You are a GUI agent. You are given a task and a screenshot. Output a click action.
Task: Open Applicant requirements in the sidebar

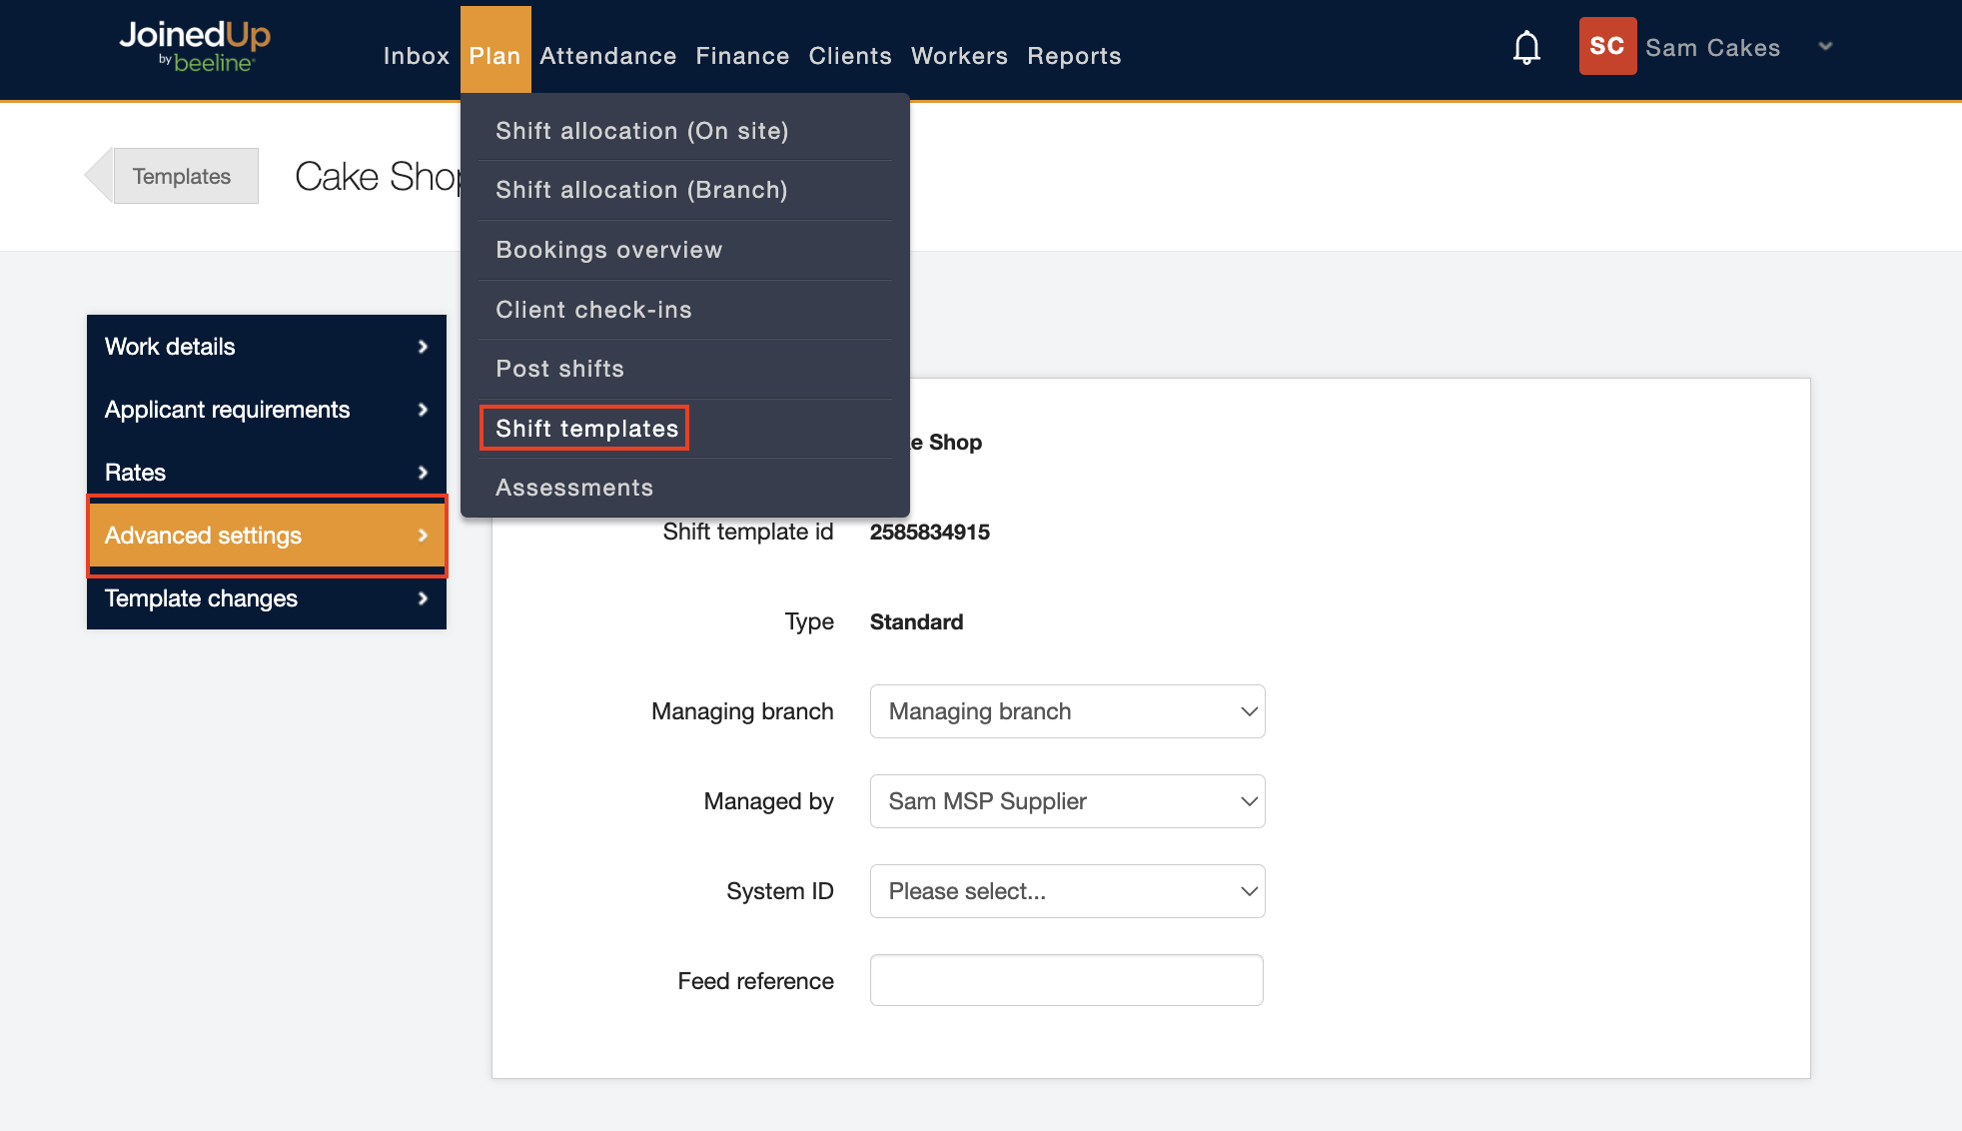[266, 410]
